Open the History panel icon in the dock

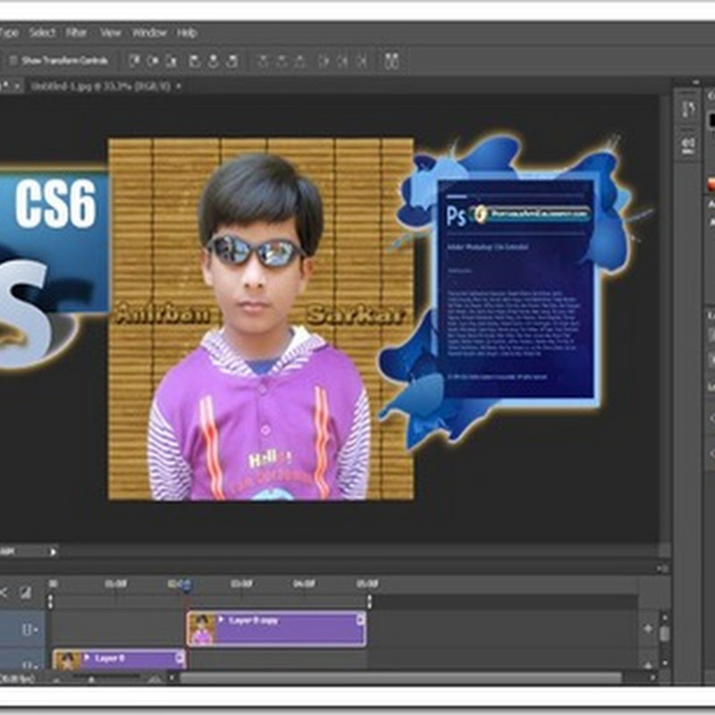point(688,109)
